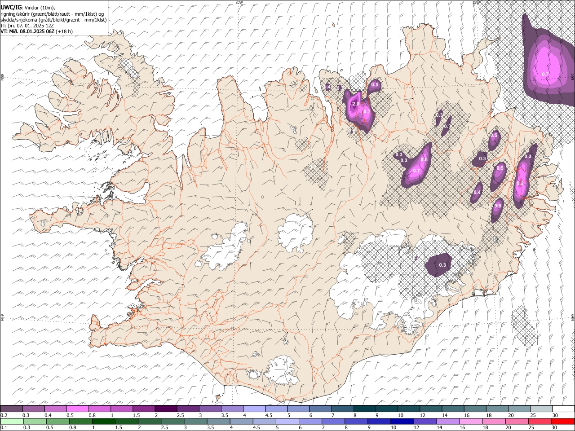The width and height of the screenshot is (575, 431).
Task: Pick the dark purple upper swatch labeled 2
Action: [x=165, y=409]
